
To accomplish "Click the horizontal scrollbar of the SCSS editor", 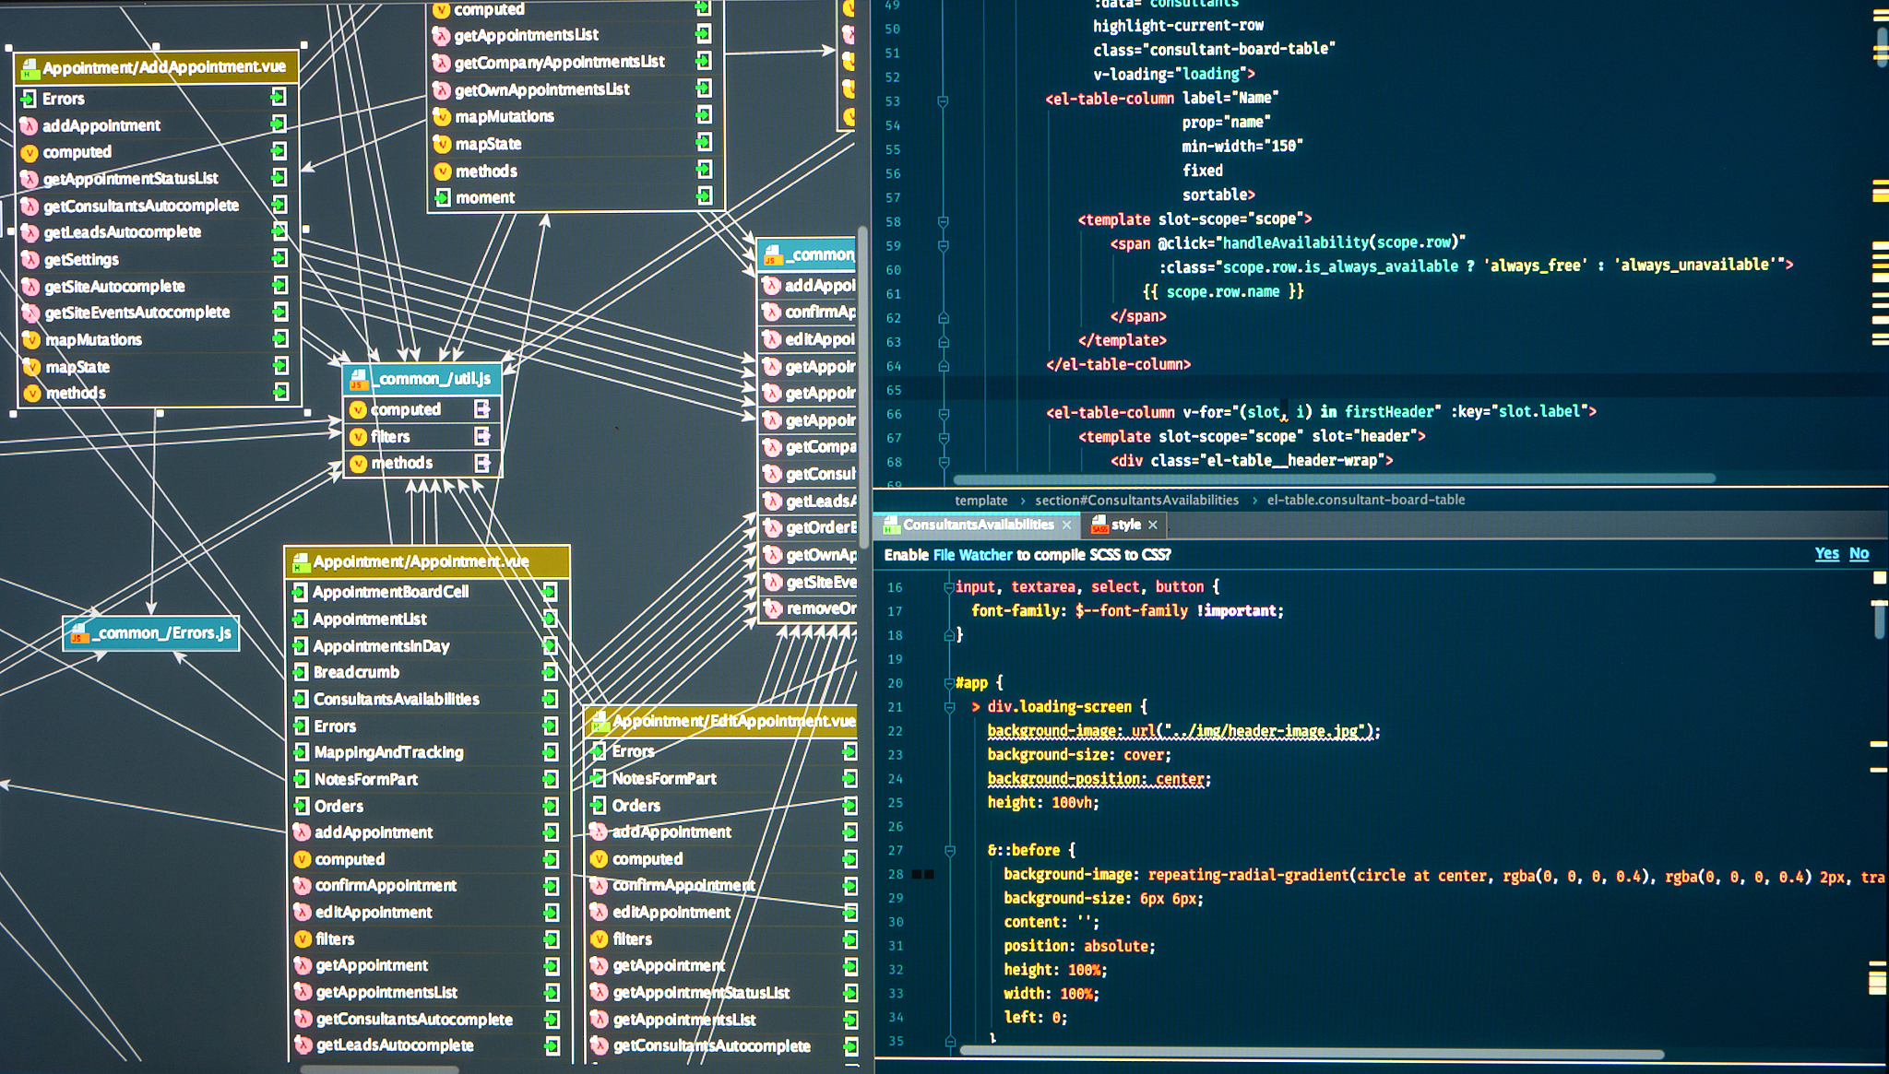I will (x=1312, y=1053).
